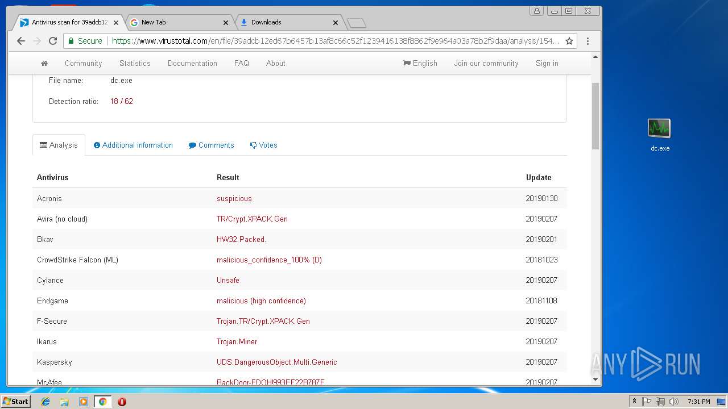Viewport: 728px width, 409px height.
Task: Open VirusTotal home icon
Action: pyautogui.click(x=44, y=63)
